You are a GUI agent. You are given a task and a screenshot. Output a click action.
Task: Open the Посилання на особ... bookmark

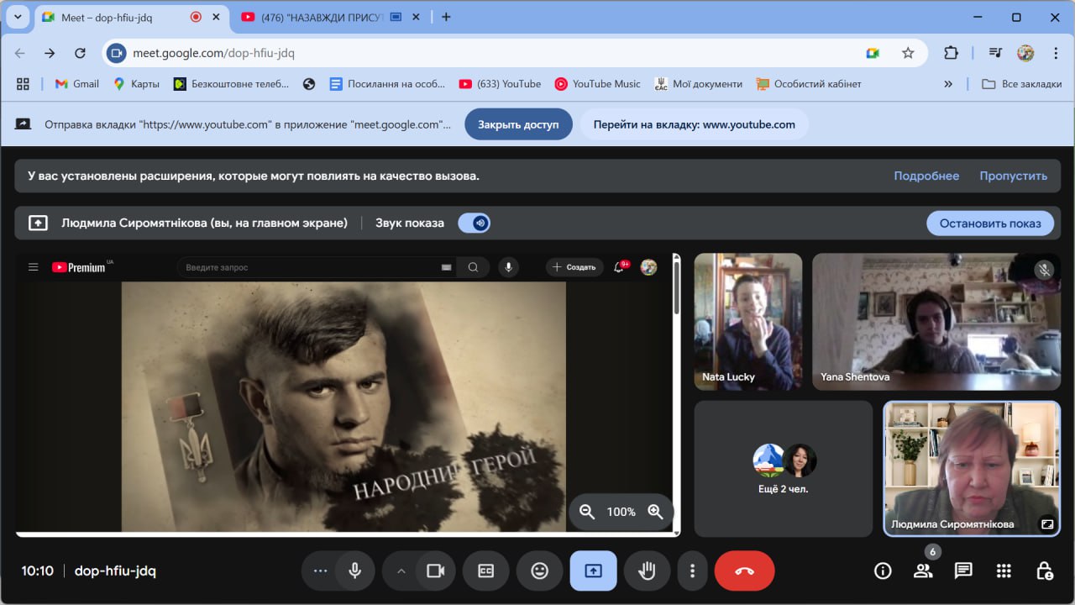click(x=387, y=84)
